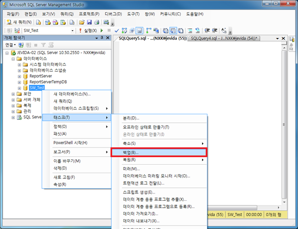Click the Uncomment Selected Lines icon

pyautogui.click(x=198, y=30)
